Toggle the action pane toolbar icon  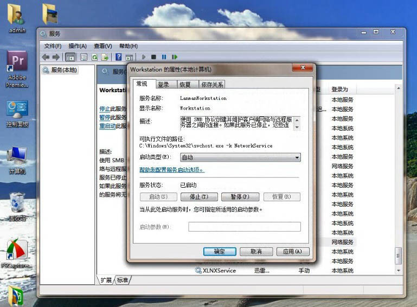pos(129,57)
